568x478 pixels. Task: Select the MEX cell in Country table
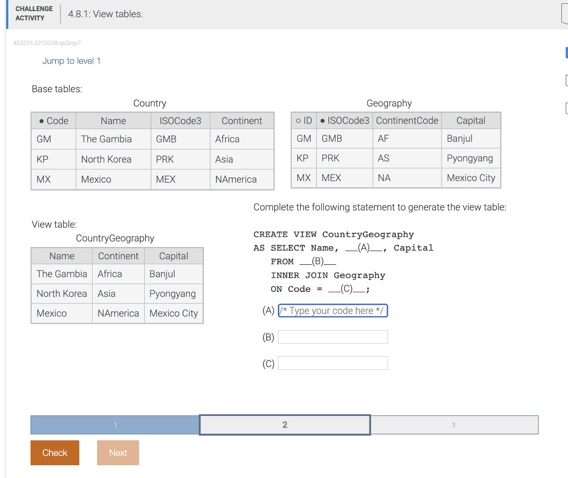[180, 179]
